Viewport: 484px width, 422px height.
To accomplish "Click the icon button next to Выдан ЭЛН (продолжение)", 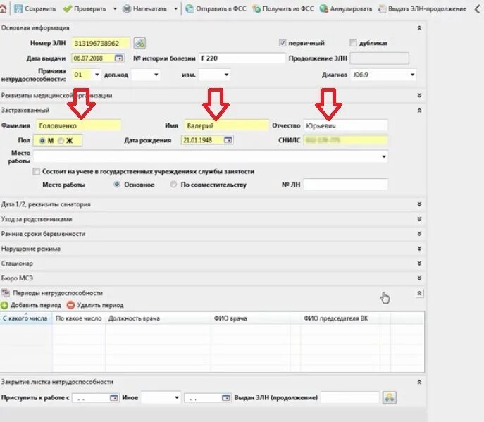I will [x=389, y=397].
